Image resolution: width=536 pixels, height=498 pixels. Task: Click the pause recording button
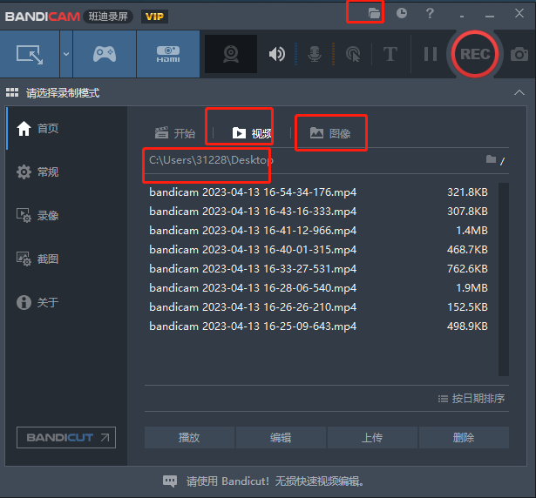(430, 54)
